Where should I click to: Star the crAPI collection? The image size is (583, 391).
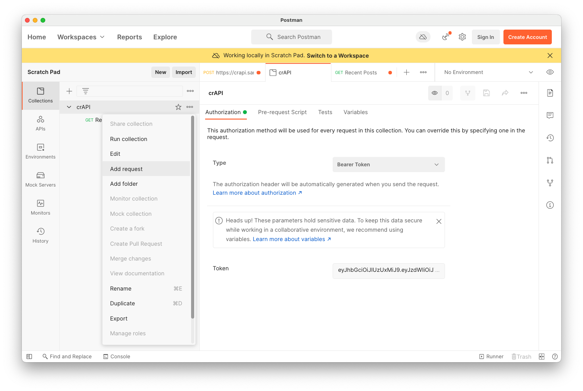coord(178,107)
